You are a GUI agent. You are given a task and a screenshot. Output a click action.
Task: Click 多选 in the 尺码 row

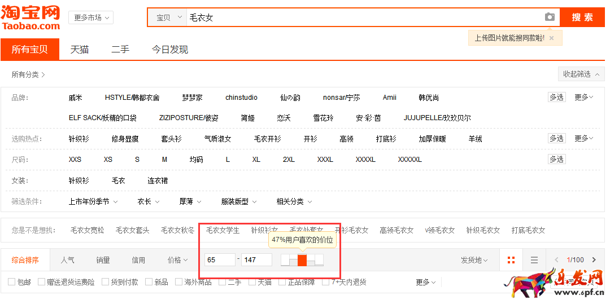[556, 159]
